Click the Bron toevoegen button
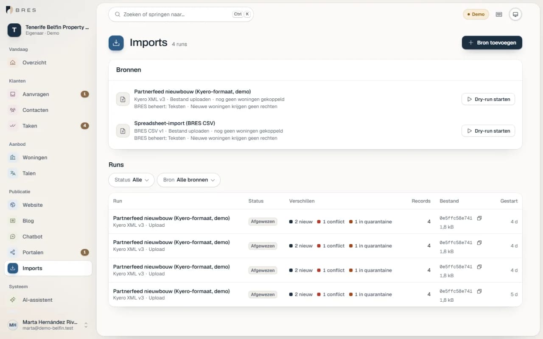Image resolution: width=543 pixels, height=339 pixels. [x=492, y=43]
